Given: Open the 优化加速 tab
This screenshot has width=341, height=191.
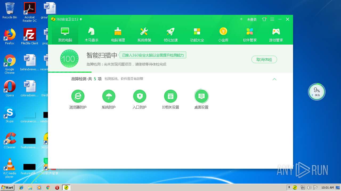Looking at the screenshot, I should [x=170, y=34].
